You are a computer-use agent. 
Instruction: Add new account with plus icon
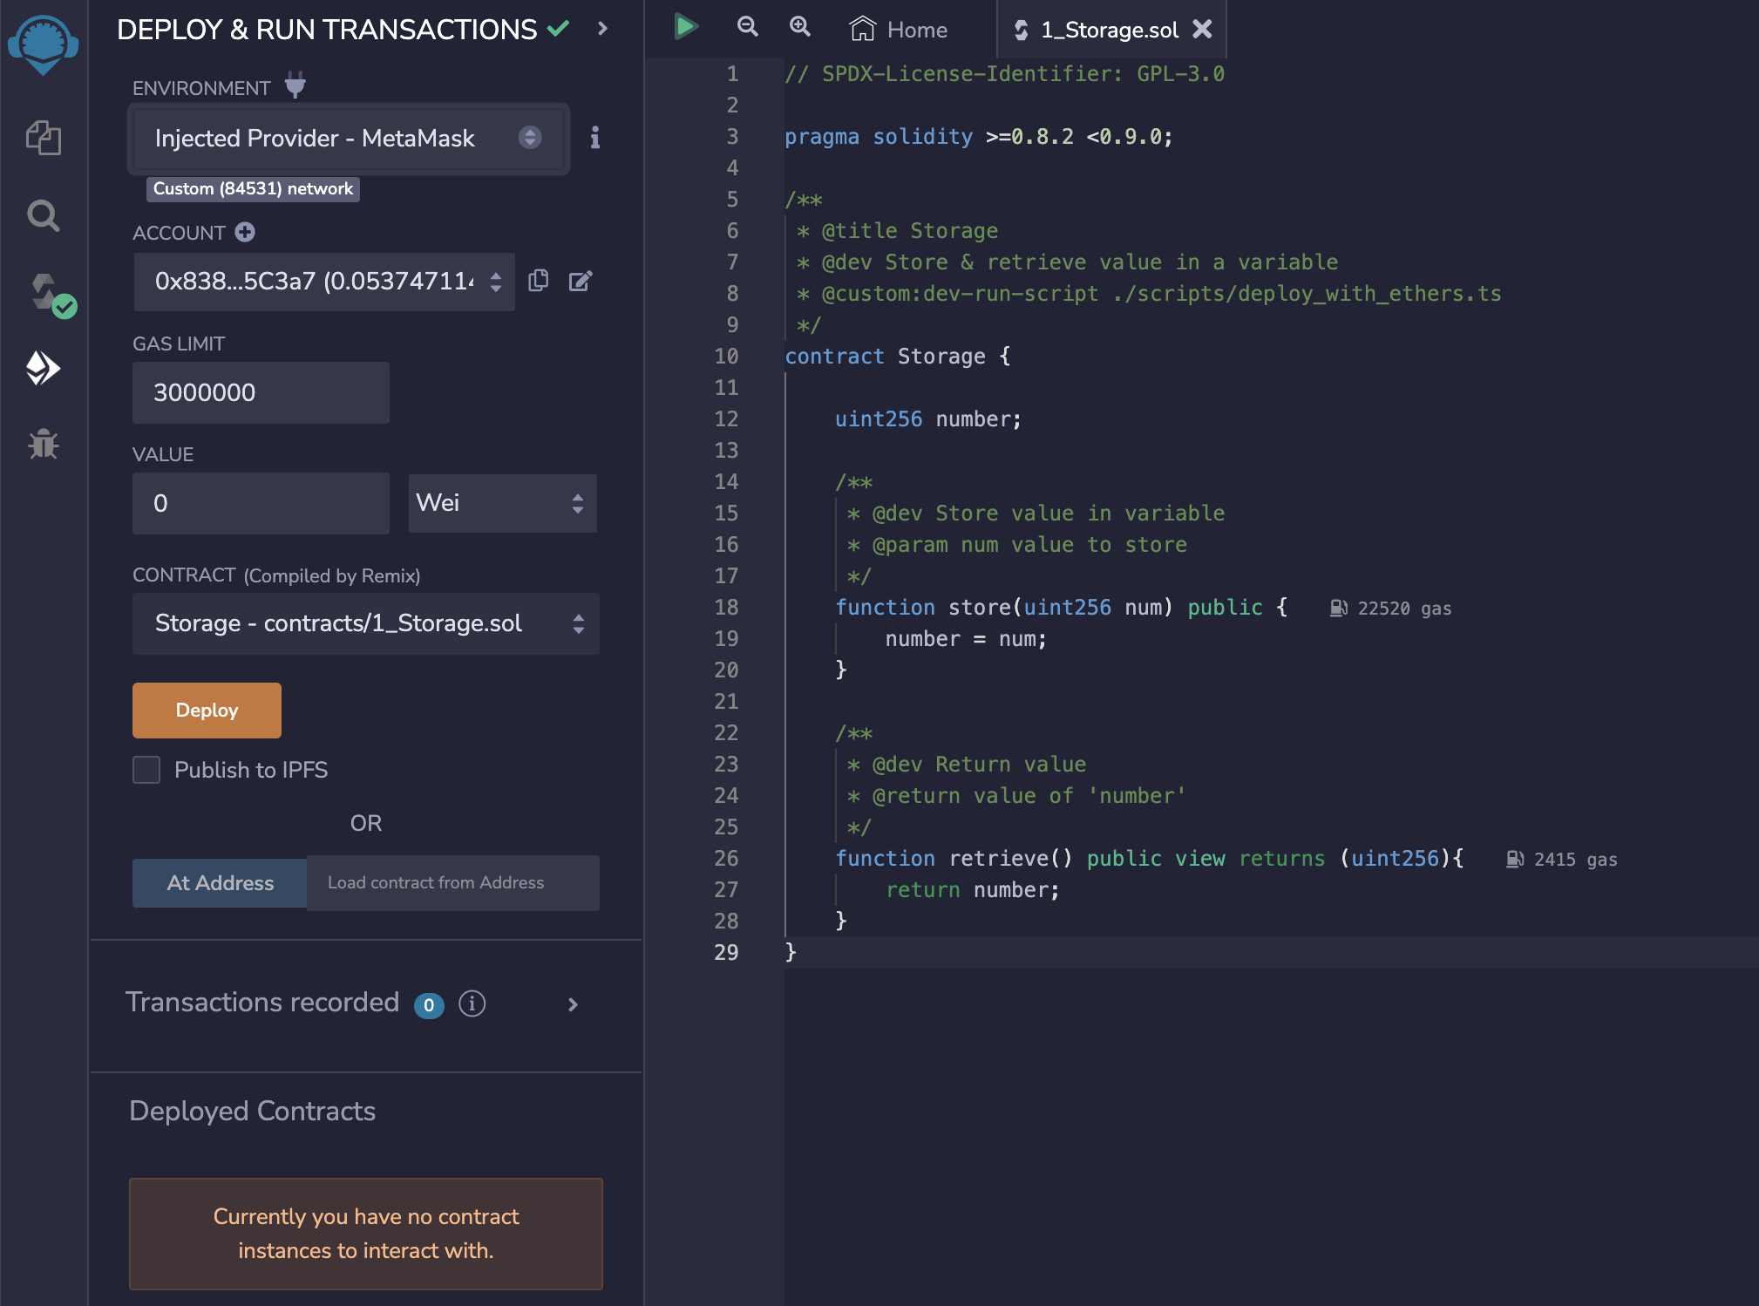pos(245,232)
